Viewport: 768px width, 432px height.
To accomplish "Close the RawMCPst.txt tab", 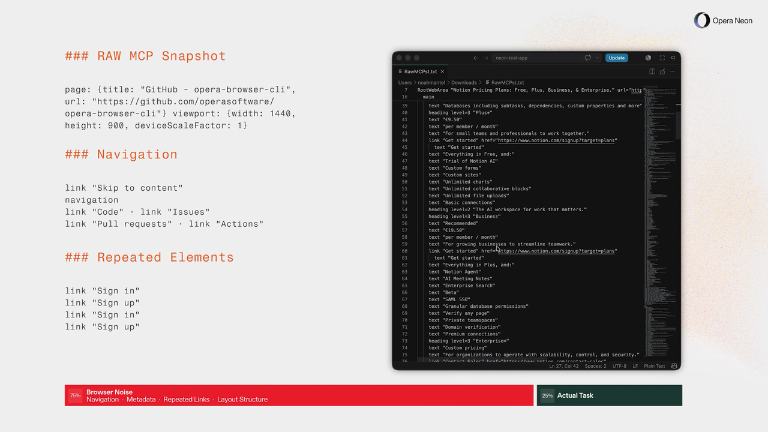I will pos(442,71).
